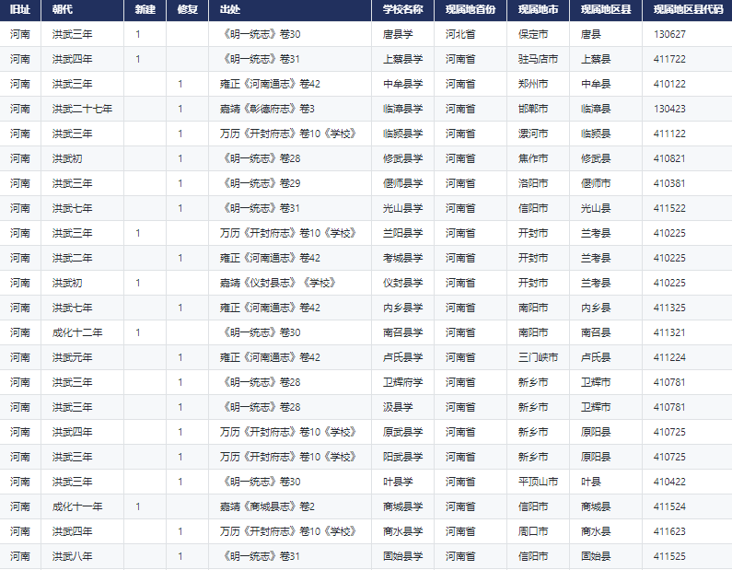Select the school name cell 卢氏县学

(x=403, y=357)
